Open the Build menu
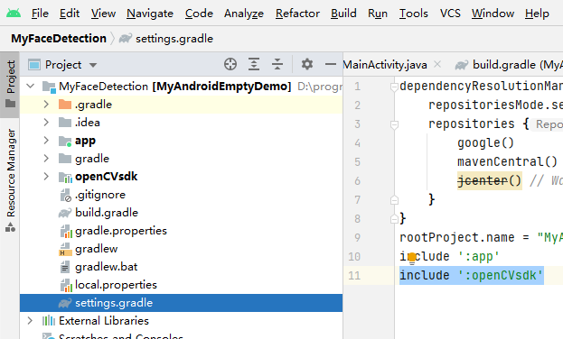563x339 pixels. click(x=343, y=14)
